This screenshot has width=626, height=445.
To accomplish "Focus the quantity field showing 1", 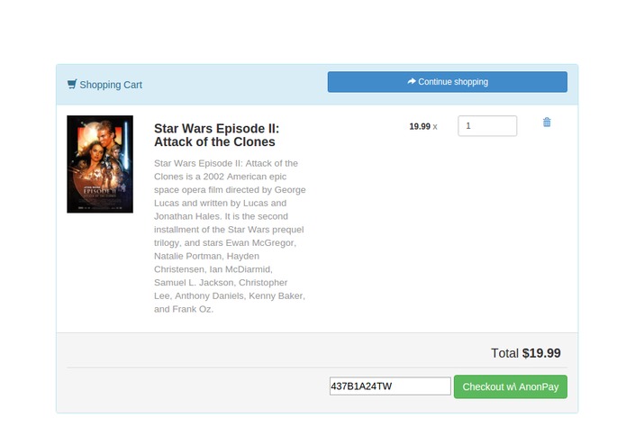I will [487, 126].
